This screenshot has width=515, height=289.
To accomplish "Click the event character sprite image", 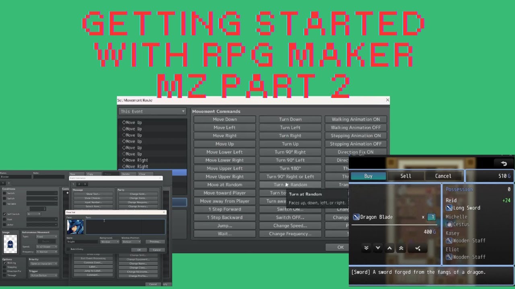I will 10,244.
